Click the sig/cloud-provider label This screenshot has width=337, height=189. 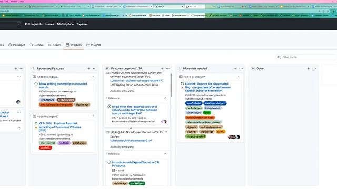tap(211, 127)
